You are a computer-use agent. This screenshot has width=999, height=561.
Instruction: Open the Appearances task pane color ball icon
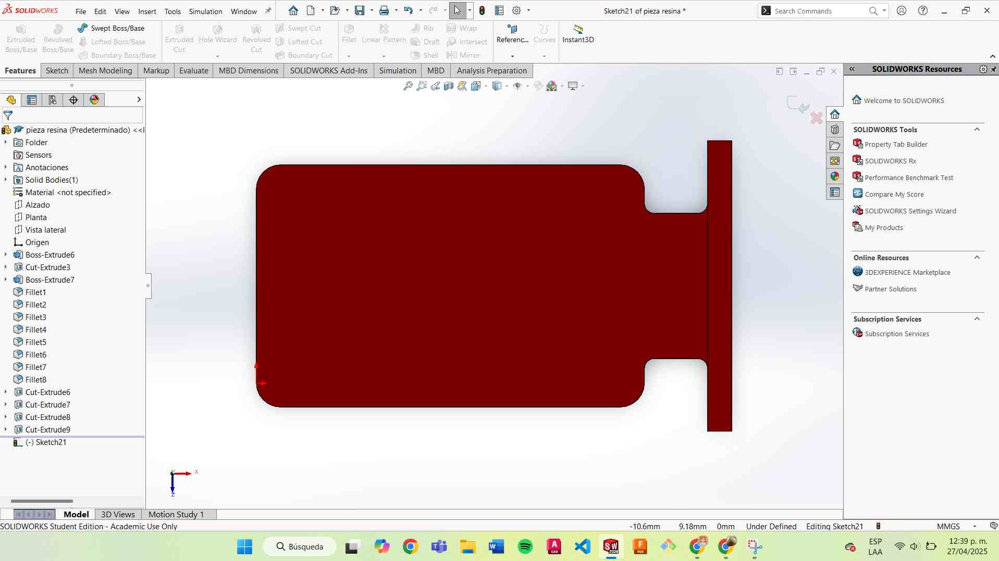point(835,176)
